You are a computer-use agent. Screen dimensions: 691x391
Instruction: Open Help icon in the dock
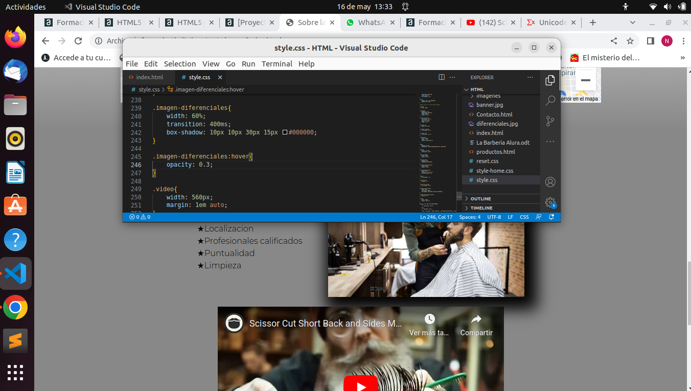(15, 240)
